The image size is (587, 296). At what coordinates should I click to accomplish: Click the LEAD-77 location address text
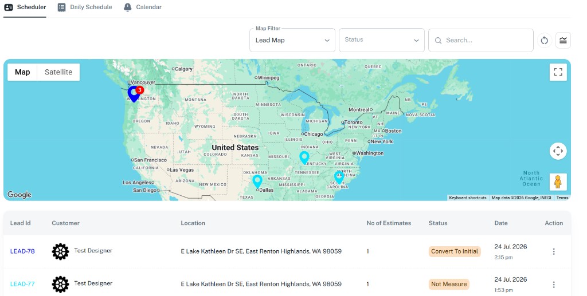click(261, 284)
